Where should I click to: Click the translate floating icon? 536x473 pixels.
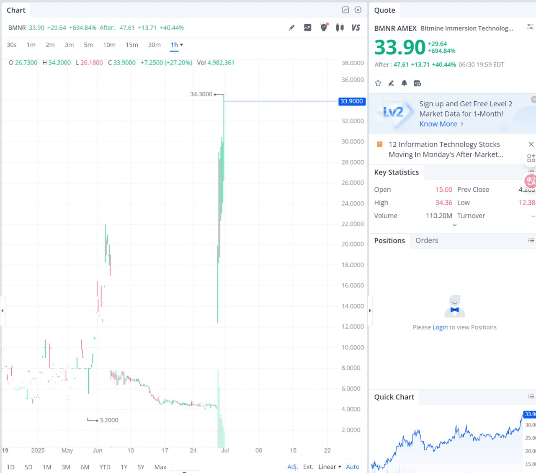click(531, 181)
